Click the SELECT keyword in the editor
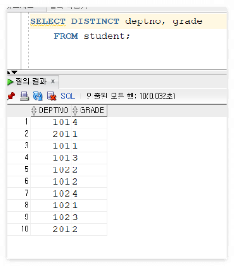Image resolution: width=234 pixels, height=266 pixels. (48, 21)
